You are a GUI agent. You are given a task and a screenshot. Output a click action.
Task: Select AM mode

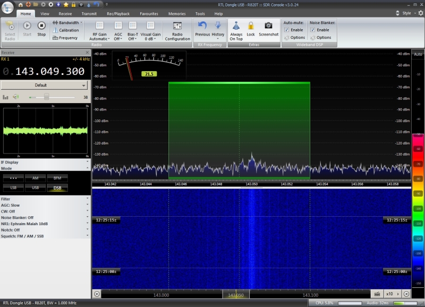click(x=35, y=178)
